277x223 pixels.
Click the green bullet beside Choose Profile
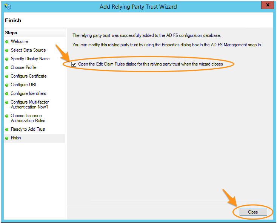click(7, 68)
